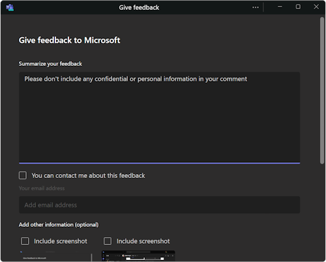Image resolution: width=326 pixels, height=262 pixels.
Task: Click the 'Give feedback' window title text
Action: [x=139, y=8]
